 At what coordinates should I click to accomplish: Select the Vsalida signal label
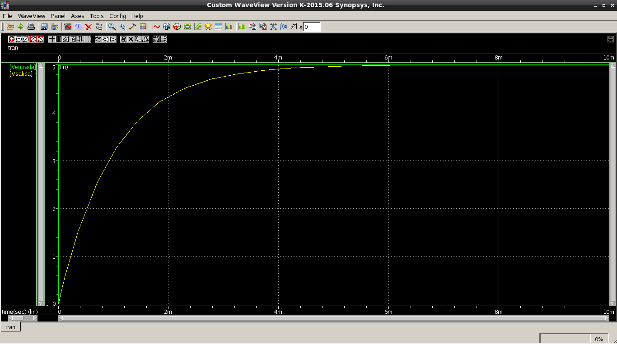click(21, 73)
